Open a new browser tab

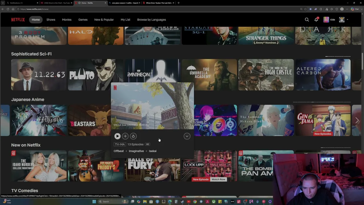179,3
